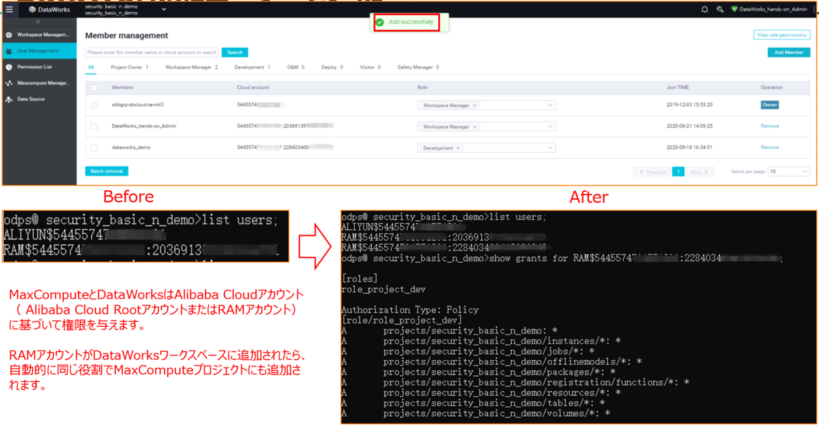Open the more-options dots beside the account name
This screenshot has height=427, width=819.
pyautogui.click(x=816, y=10)
